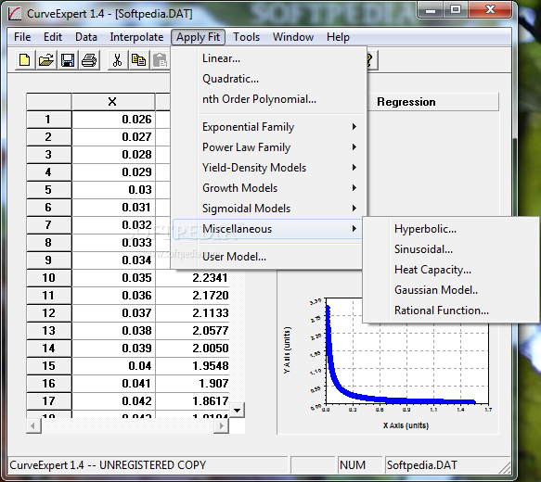Expand Yield-Density Models submenu
541x482 pixels.
268,168
